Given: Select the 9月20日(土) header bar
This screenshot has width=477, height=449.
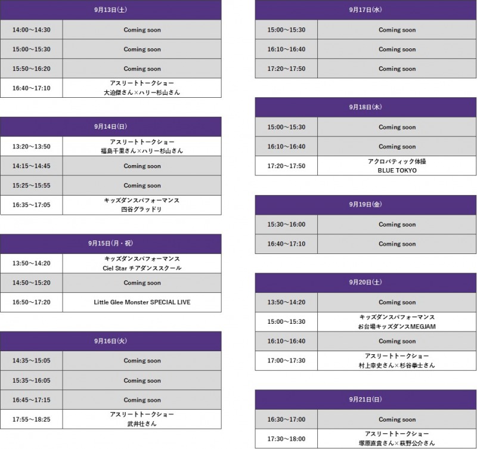Looking at the screenshot, I should tap(366, 283).
